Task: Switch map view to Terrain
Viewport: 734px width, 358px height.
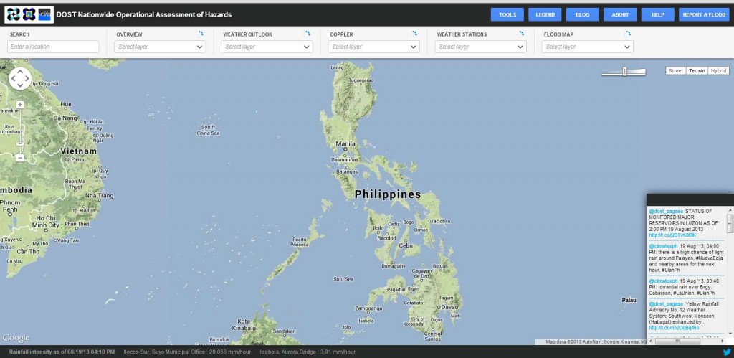Action: pyautogui.click(x=697, y=71)
